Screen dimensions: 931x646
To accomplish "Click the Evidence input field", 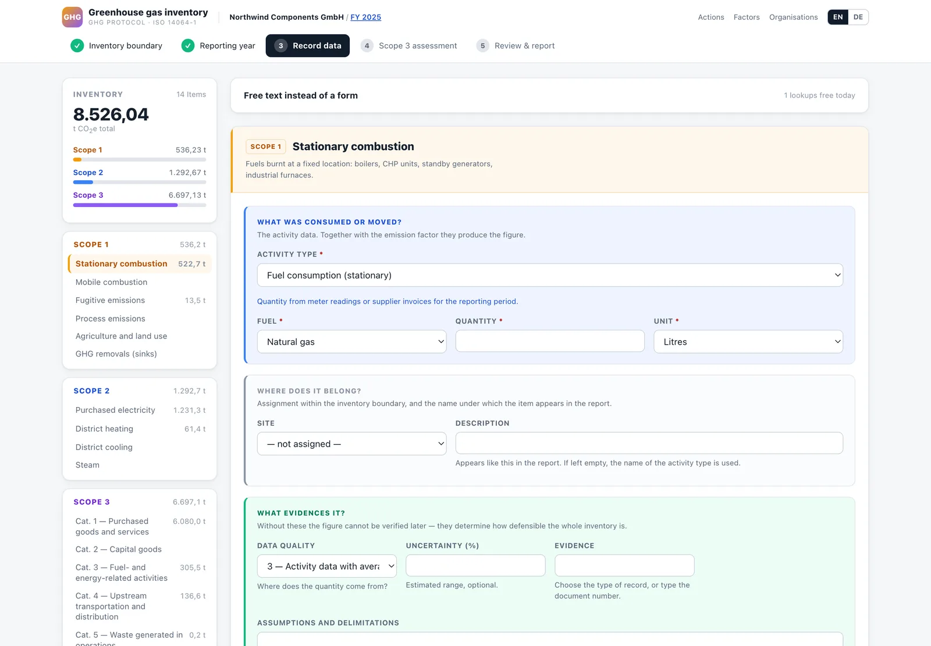I will pos(624,565).
